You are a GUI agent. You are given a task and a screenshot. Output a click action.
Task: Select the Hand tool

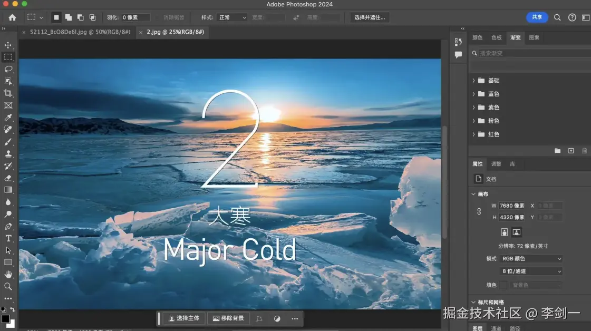(8, 275)
